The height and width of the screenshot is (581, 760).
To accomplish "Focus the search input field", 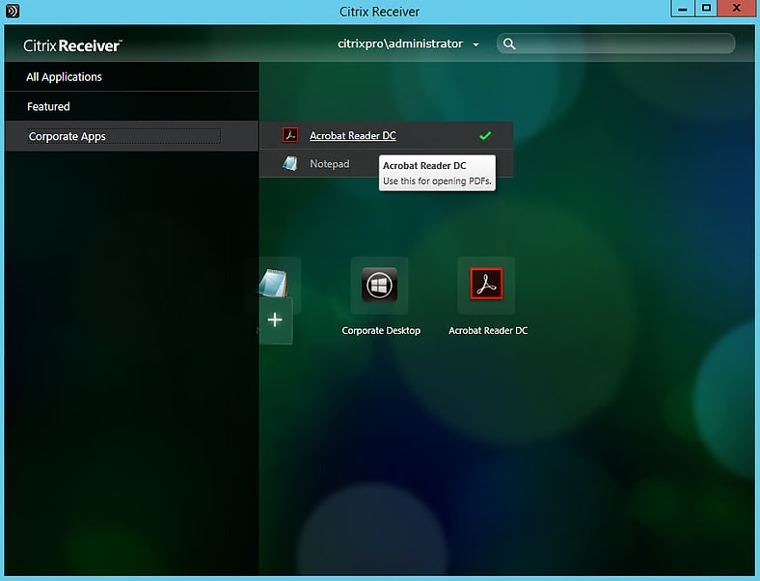I will tap(616, 43).
